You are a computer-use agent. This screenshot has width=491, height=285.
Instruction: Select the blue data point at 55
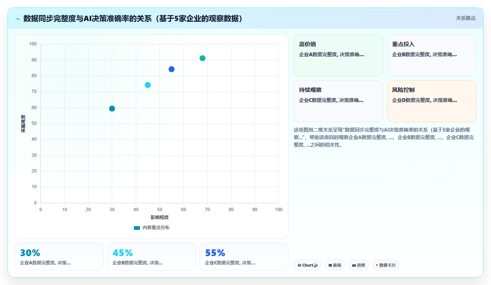[171, 69]
